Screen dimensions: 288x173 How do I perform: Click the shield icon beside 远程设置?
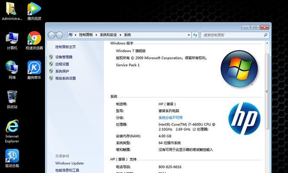click(51, 64)
